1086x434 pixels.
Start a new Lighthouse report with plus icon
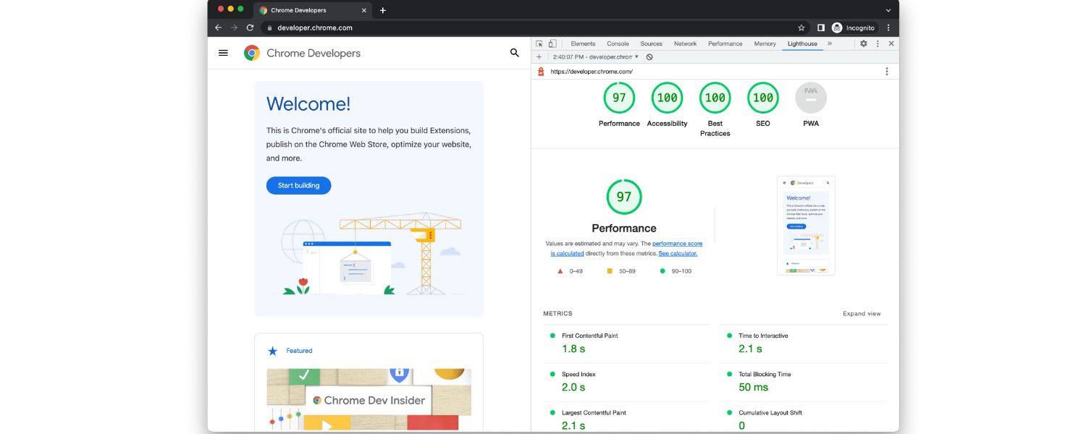coord(539,56)
